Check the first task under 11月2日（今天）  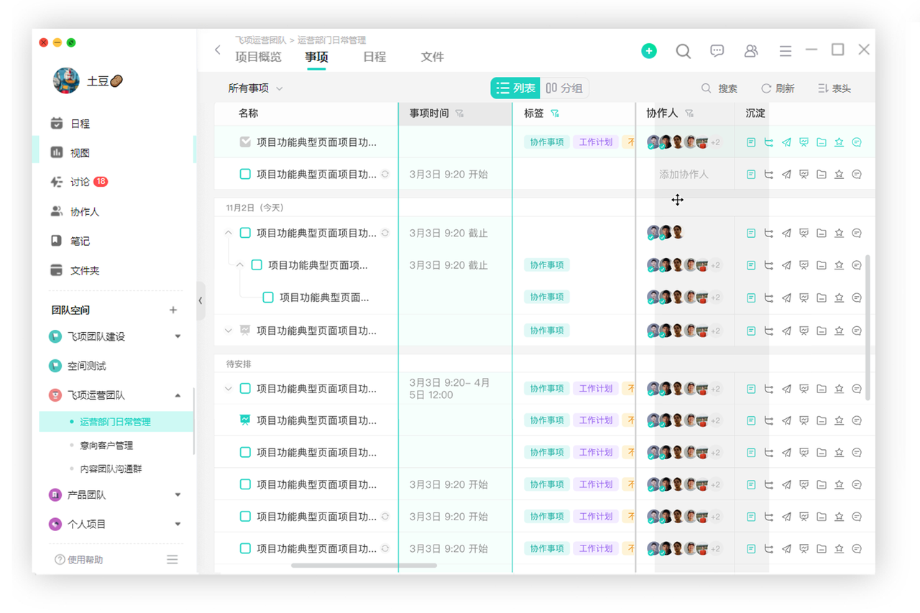[x=245, y=233]
